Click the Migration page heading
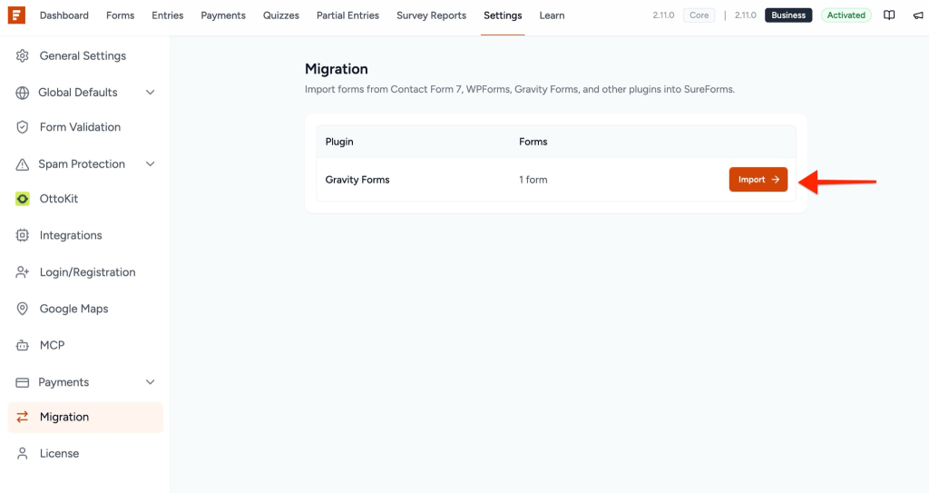The height and width of the screenshot is (493, 929). tap(336, 69)
